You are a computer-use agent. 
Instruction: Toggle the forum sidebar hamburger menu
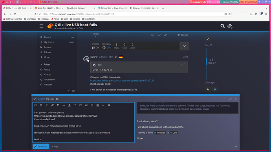coord(41,26)
